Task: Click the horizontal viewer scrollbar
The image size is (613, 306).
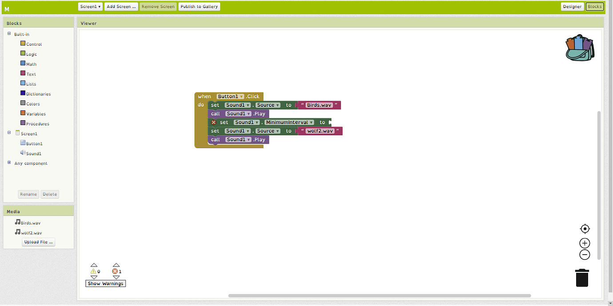Action: pyautogui.click(x=379, y=295)
